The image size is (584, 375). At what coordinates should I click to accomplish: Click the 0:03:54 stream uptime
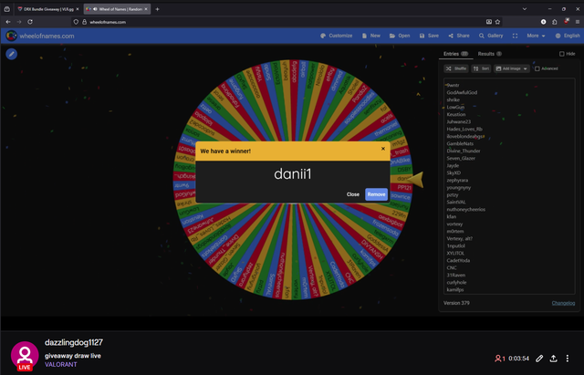coord(519,359)
